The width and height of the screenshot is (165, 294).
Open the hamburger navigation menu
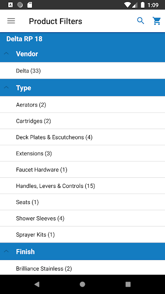(11, 21)
